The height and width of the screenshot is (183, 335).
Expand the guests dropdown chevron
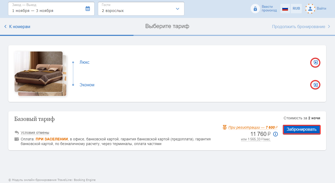pyautogui.click(x=177, y=9)
